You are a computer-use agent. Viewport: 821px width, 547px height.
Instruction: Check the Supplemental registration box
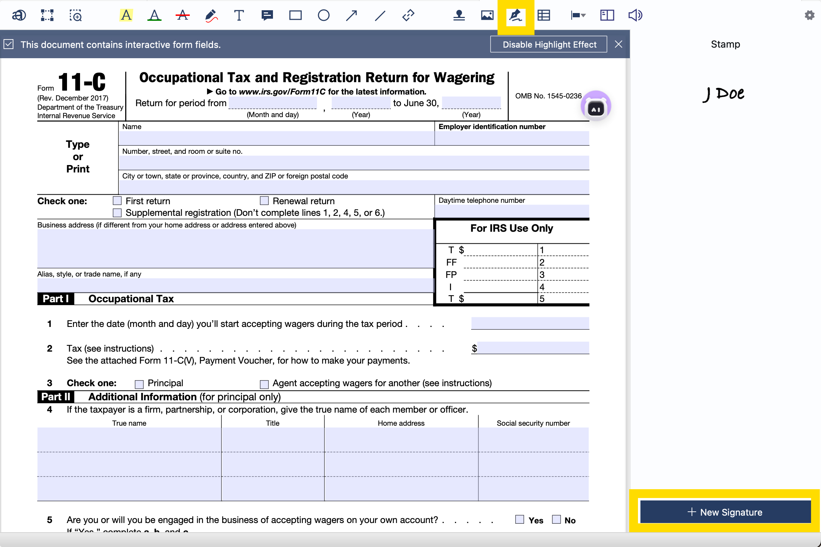click(x=117, y=213)
